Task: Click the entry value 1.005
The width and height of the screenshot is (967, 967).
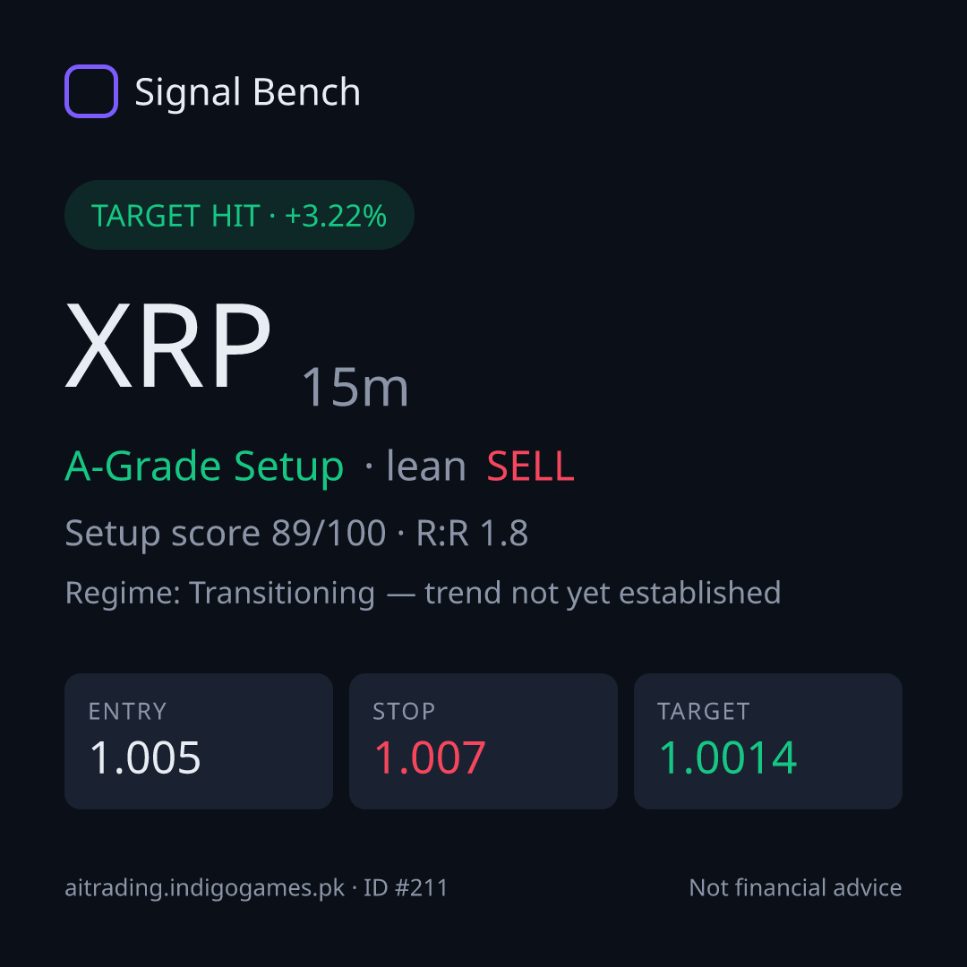Action: point(146,757)
